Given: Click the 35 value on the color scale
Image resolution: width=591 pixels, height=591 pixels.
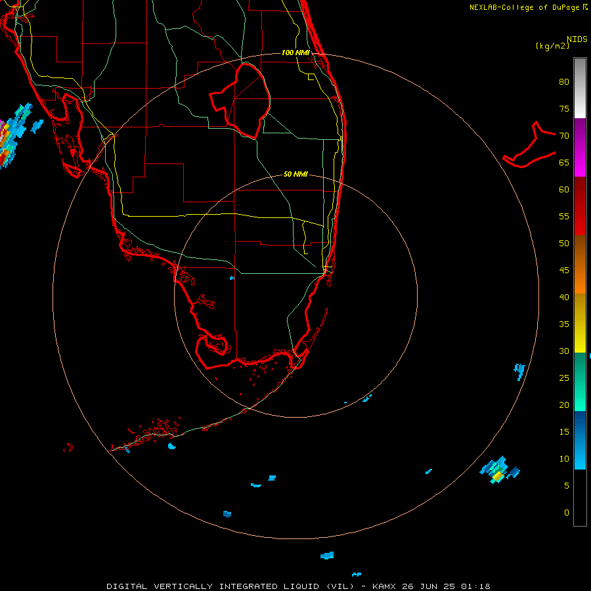Looking at the screenshot, I should (x=564, y=324).
